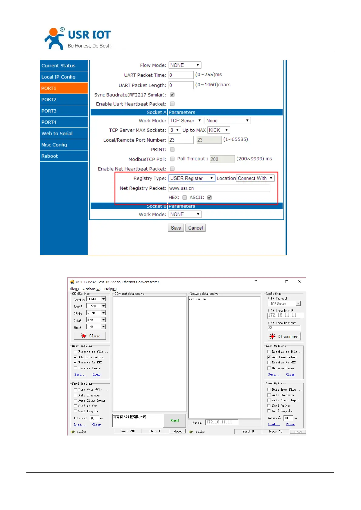Enable Net Heartbeat Packet checkbox
Viewport: 361px width, 510px height.
(x=172, y=169)
